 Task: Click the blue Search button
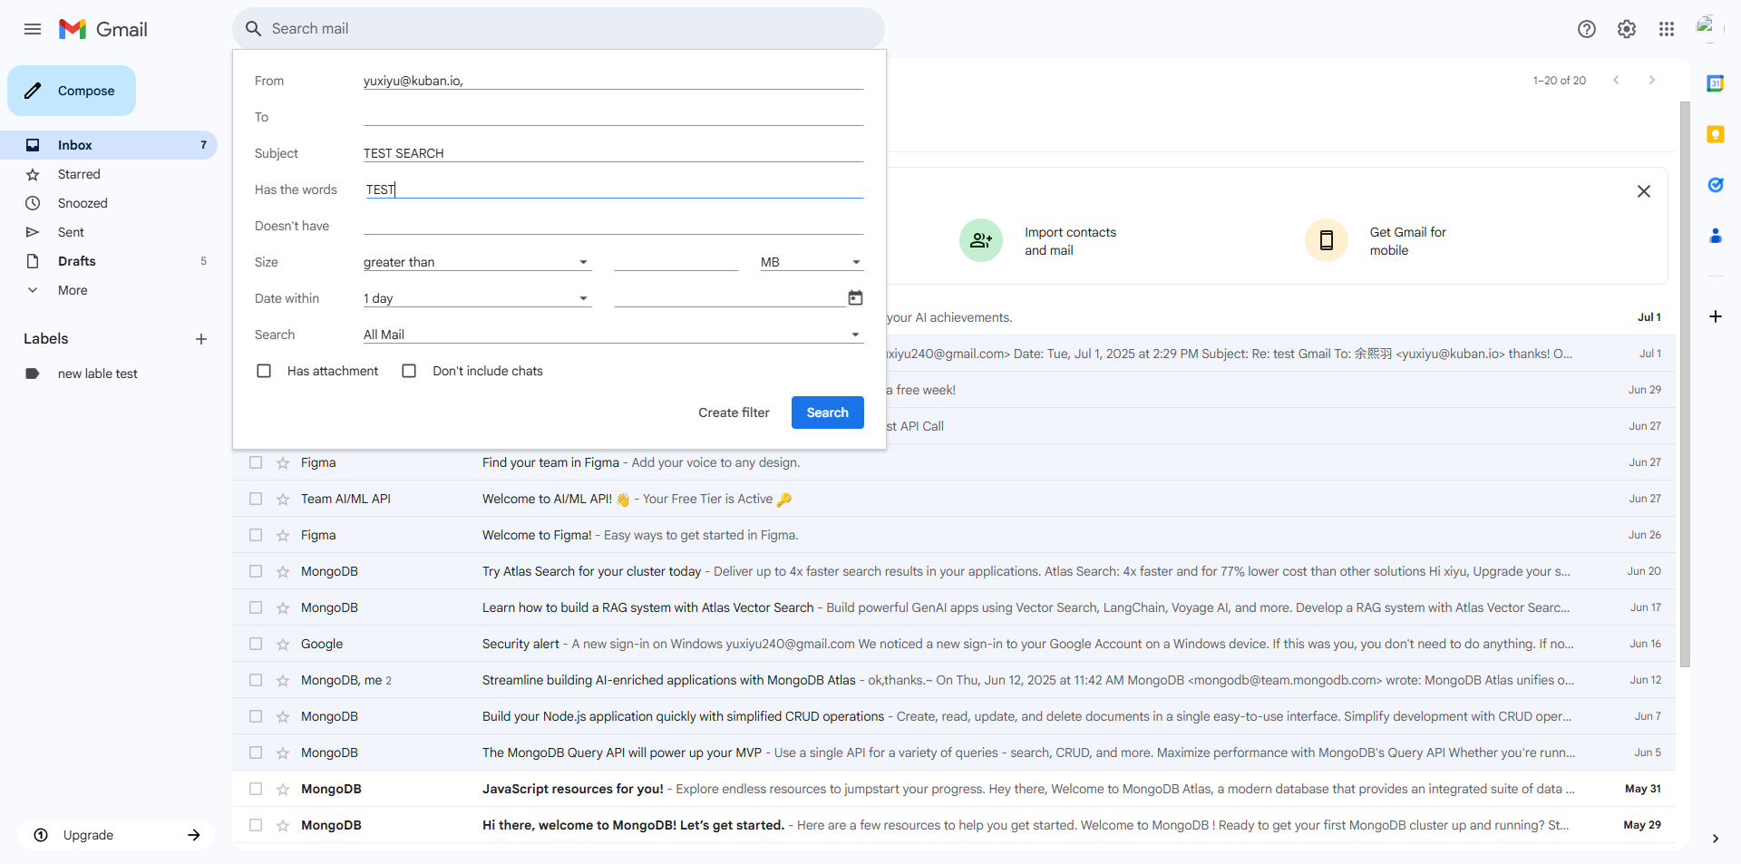coord(828,413)
